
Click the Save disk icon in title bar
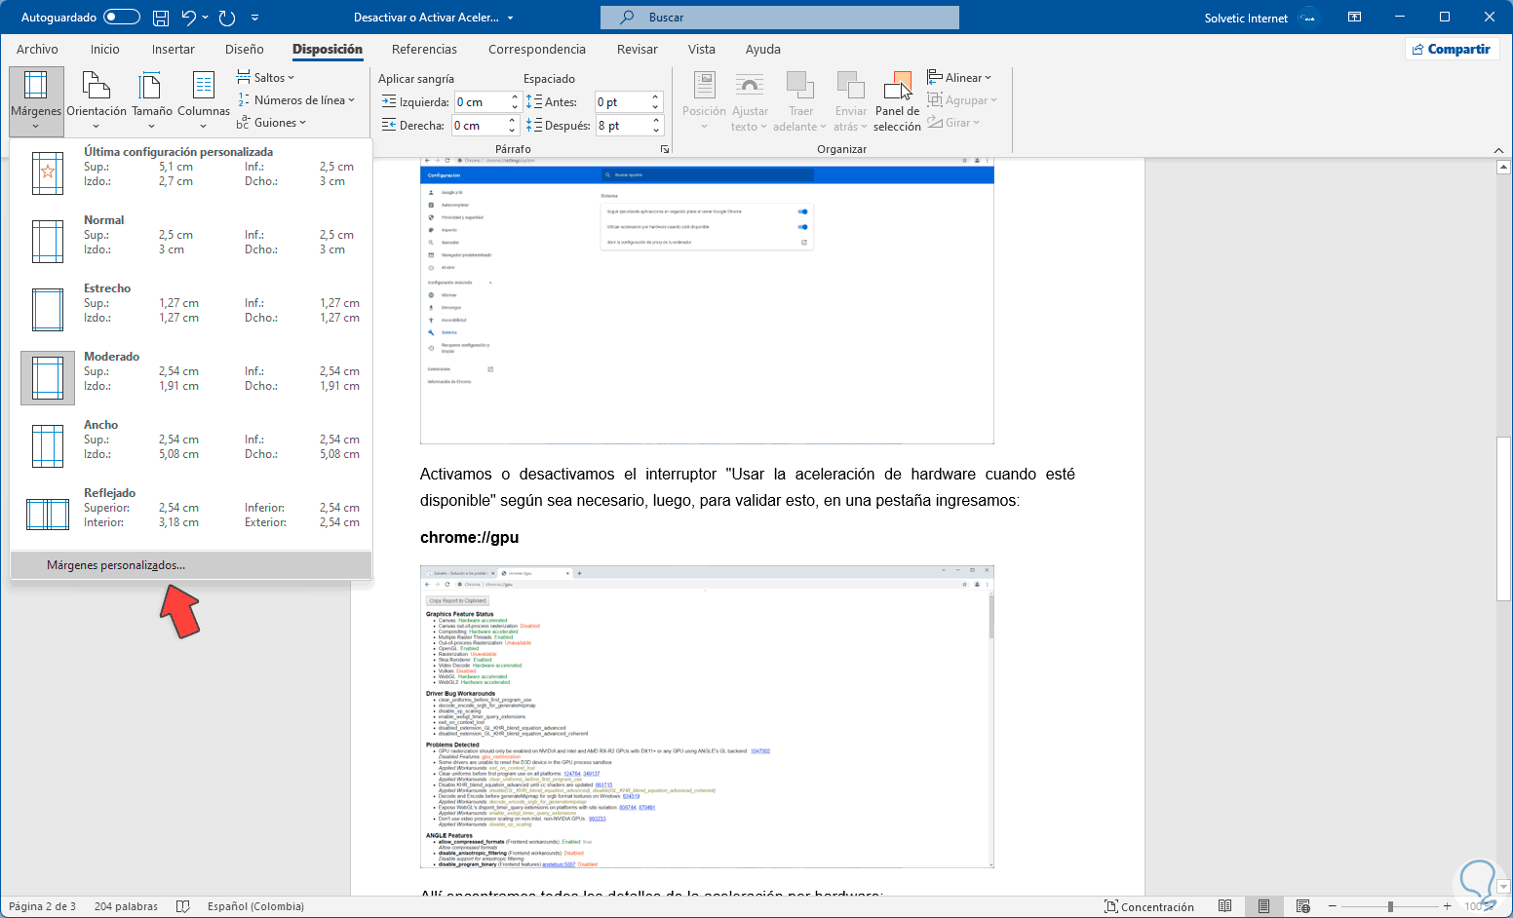coord(161,18)
